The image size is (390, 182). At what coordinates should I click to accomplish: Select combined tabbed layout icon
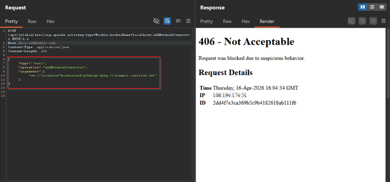[x=381, y=7]
